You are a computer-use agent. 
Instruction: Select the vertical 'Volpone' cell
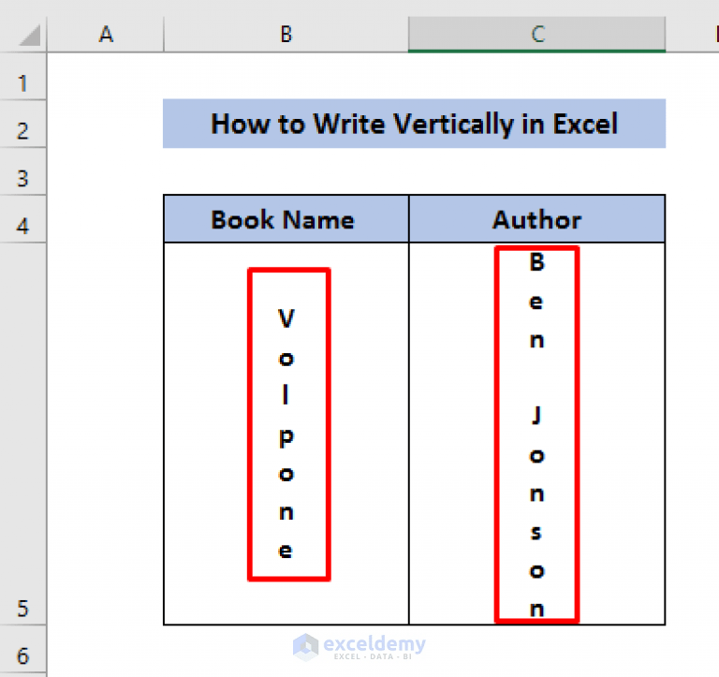pos(286,434)
